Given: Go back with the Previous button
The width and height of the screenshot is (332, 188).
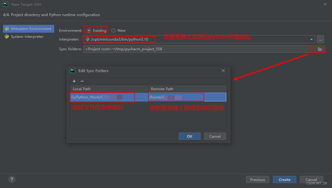Looking at the screenshot, I should tap(257, 180).
